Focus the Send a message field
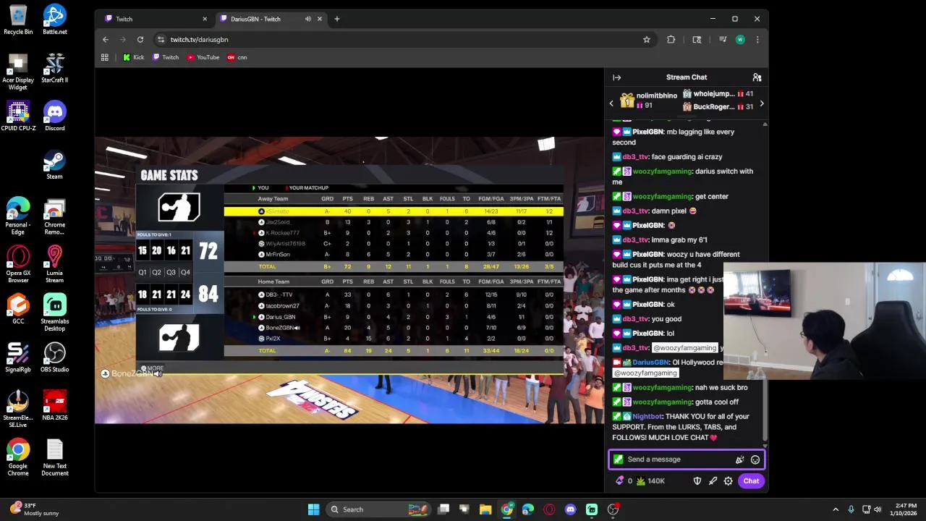The width and height of the screenshot is (926, 521). pos(685,459)
